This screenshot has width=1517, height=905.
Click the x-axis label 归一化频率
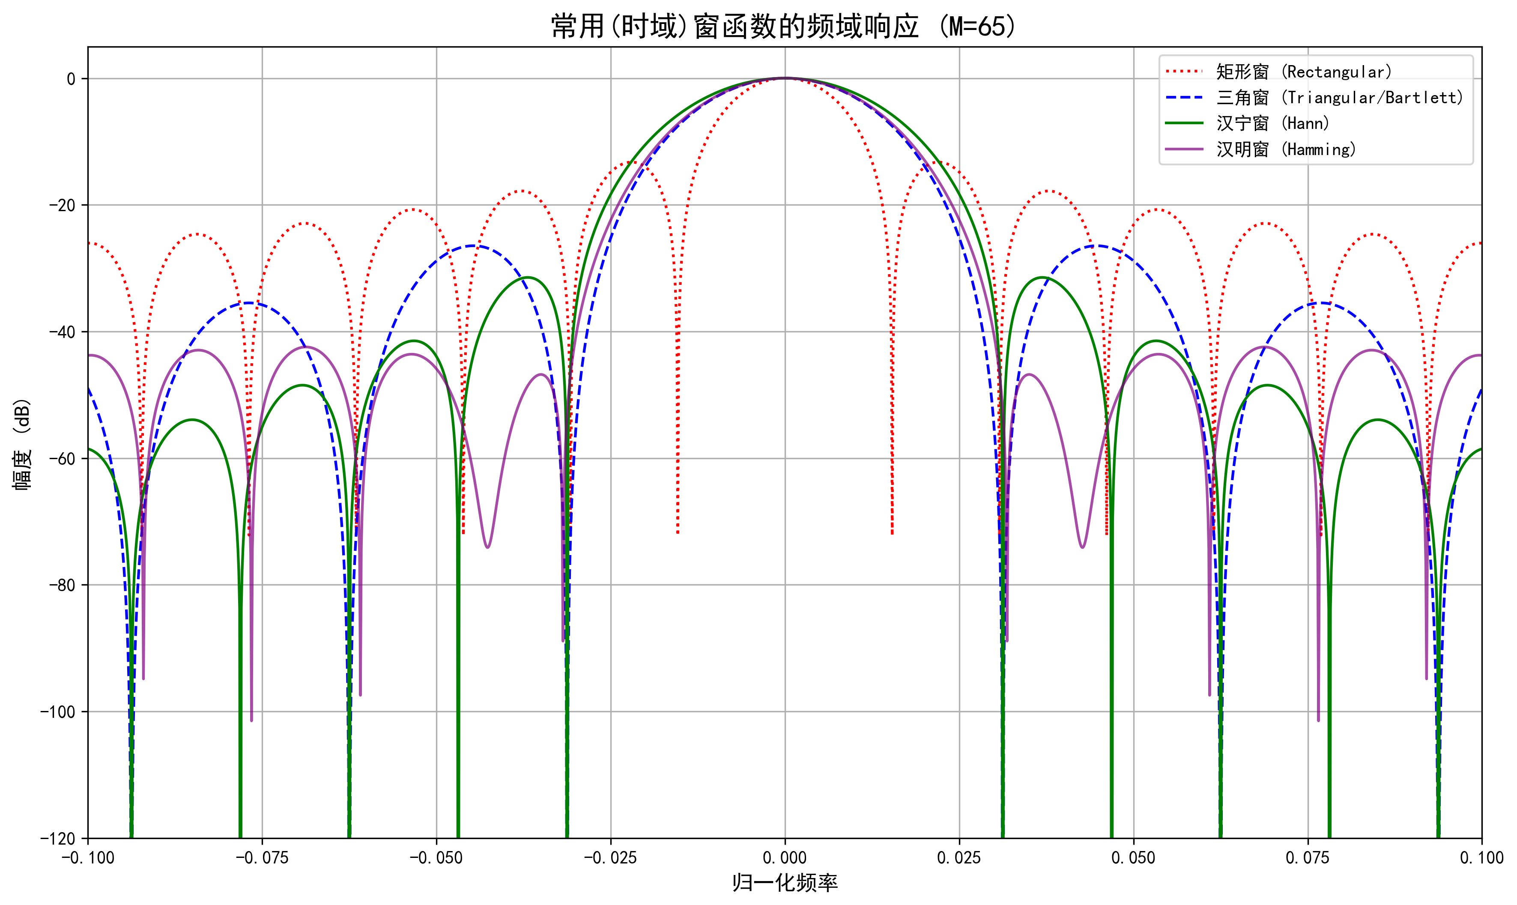point(785,882)
